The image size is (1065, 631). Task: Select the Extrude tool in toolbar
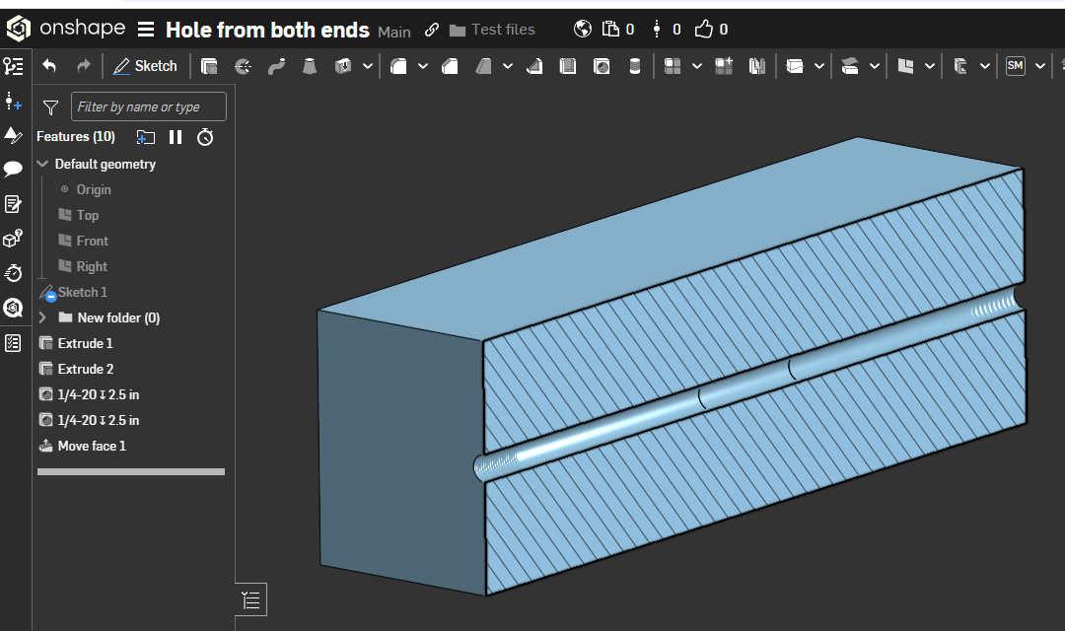click(x=209, y=66)
